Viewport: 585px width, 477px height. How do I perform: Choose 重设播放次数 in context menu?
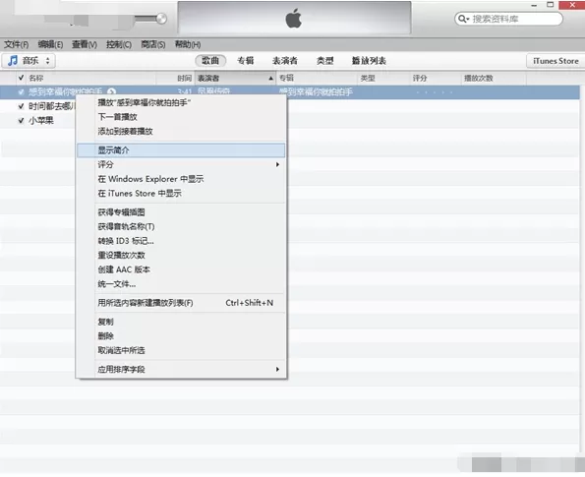coord(181,256)
